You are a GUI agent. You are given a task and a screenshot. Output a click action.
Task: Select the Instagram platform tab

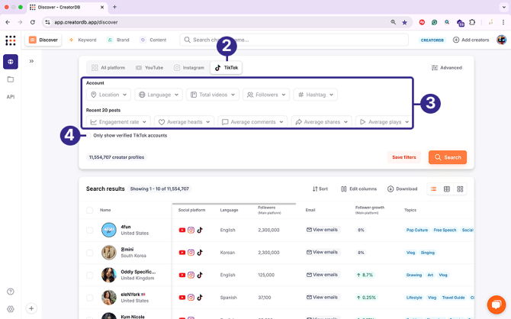coord(189,68)
